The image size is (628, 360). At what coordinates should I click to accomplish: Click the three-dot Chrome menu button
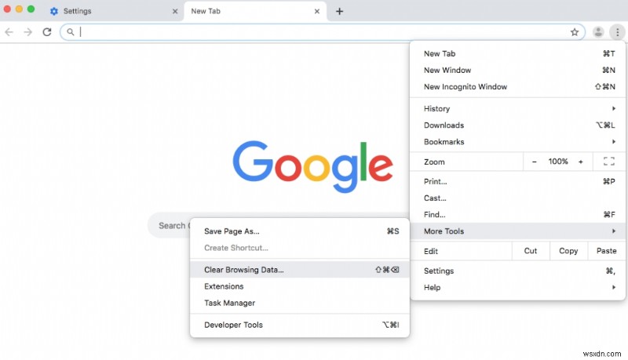coord(617,32)
